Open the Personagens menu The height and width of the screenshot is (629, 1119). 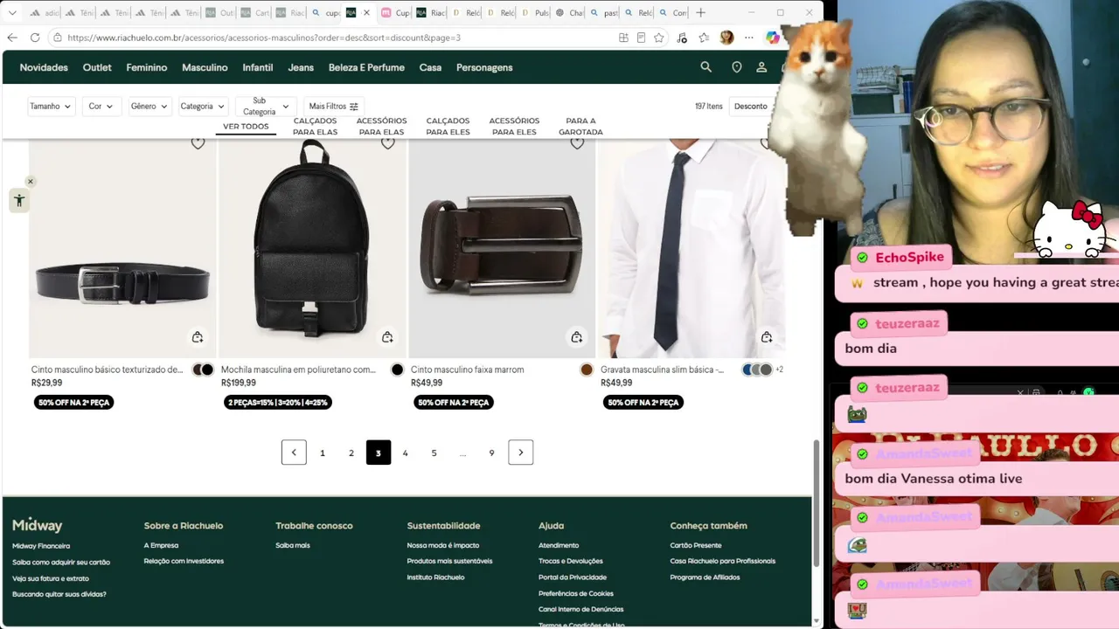pos(484,67)
